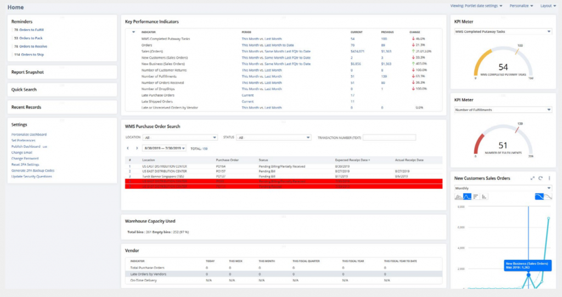The image size is (562, 297).
Task: Click Number of Customer Returns period link
Action: 262,70
